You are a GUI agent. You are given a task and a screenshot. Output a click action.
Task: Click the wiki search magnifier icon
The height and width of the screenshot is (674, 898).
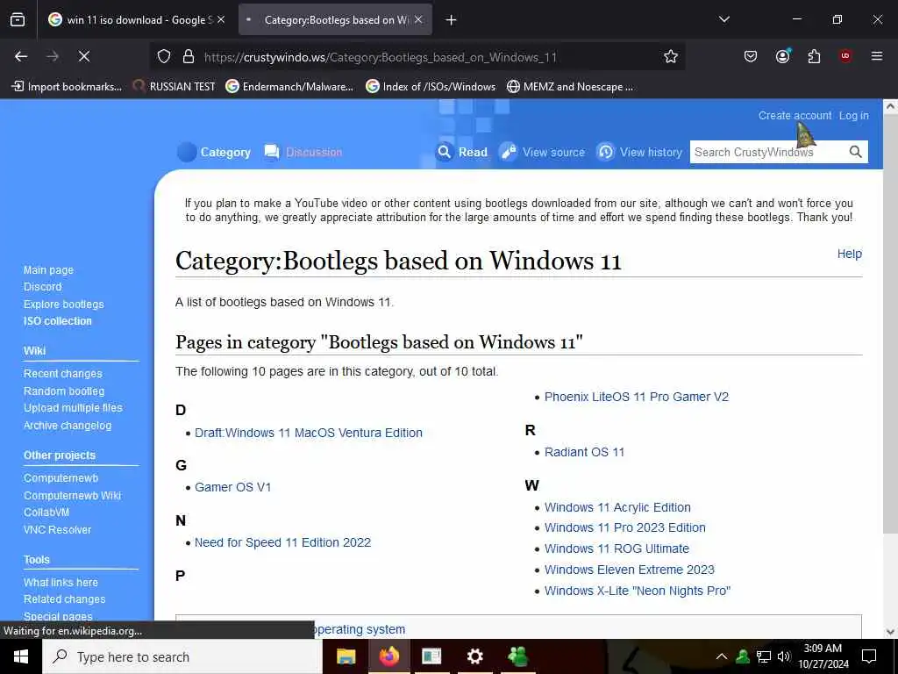click(856, 152)
